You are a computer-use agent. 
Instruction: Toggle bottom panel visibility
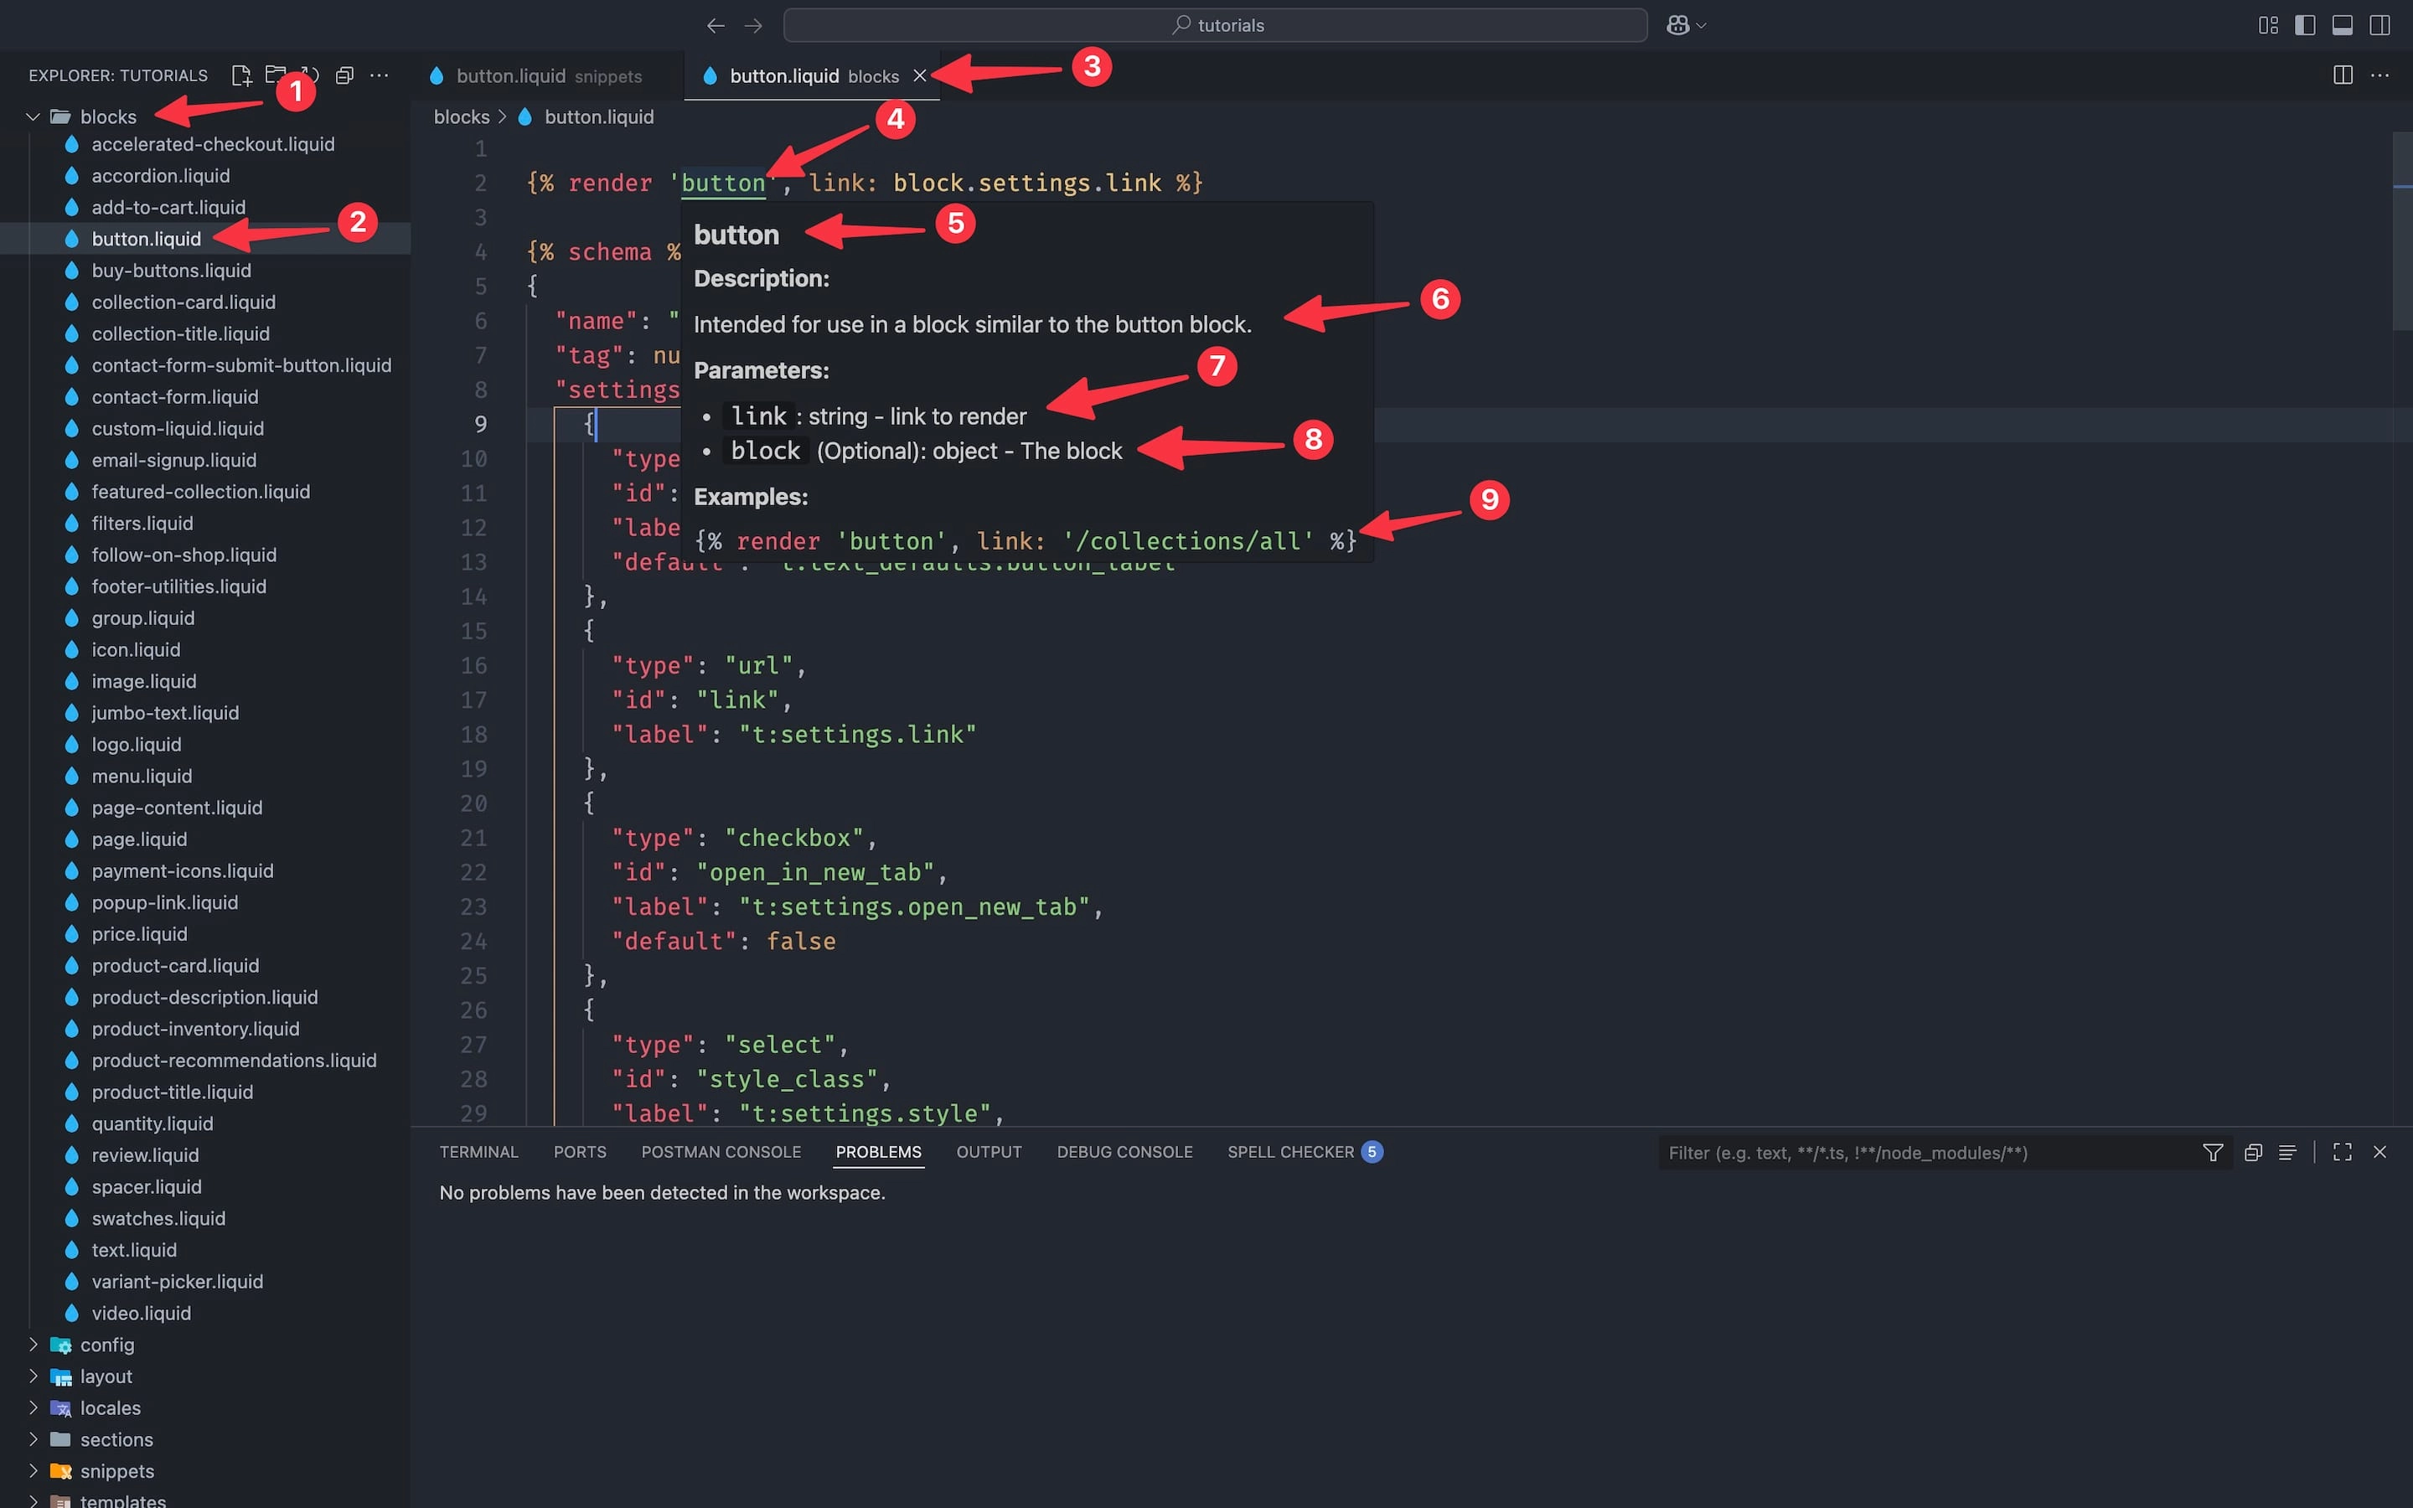point(2343,26)
